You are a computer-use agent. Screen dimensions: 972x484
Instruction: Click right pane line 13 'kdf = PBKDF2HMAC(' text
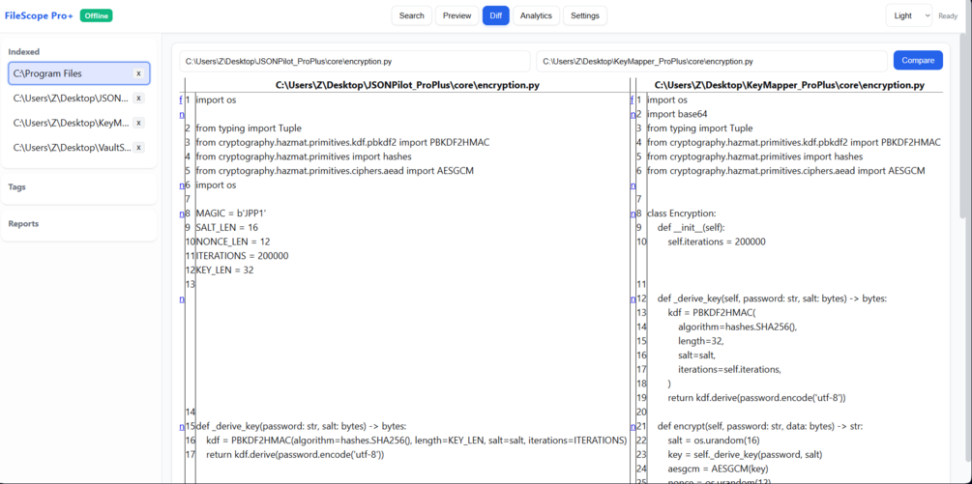[x=712, y=313]
